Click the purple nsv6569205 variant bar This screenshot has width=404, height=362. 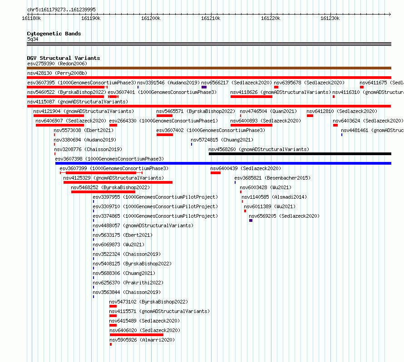pyautogui.click(x=251, y=220)
